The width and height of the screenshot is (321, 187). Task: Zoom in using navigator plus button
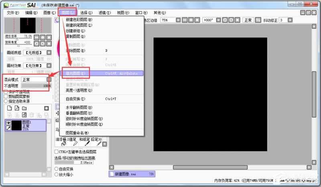43,37
